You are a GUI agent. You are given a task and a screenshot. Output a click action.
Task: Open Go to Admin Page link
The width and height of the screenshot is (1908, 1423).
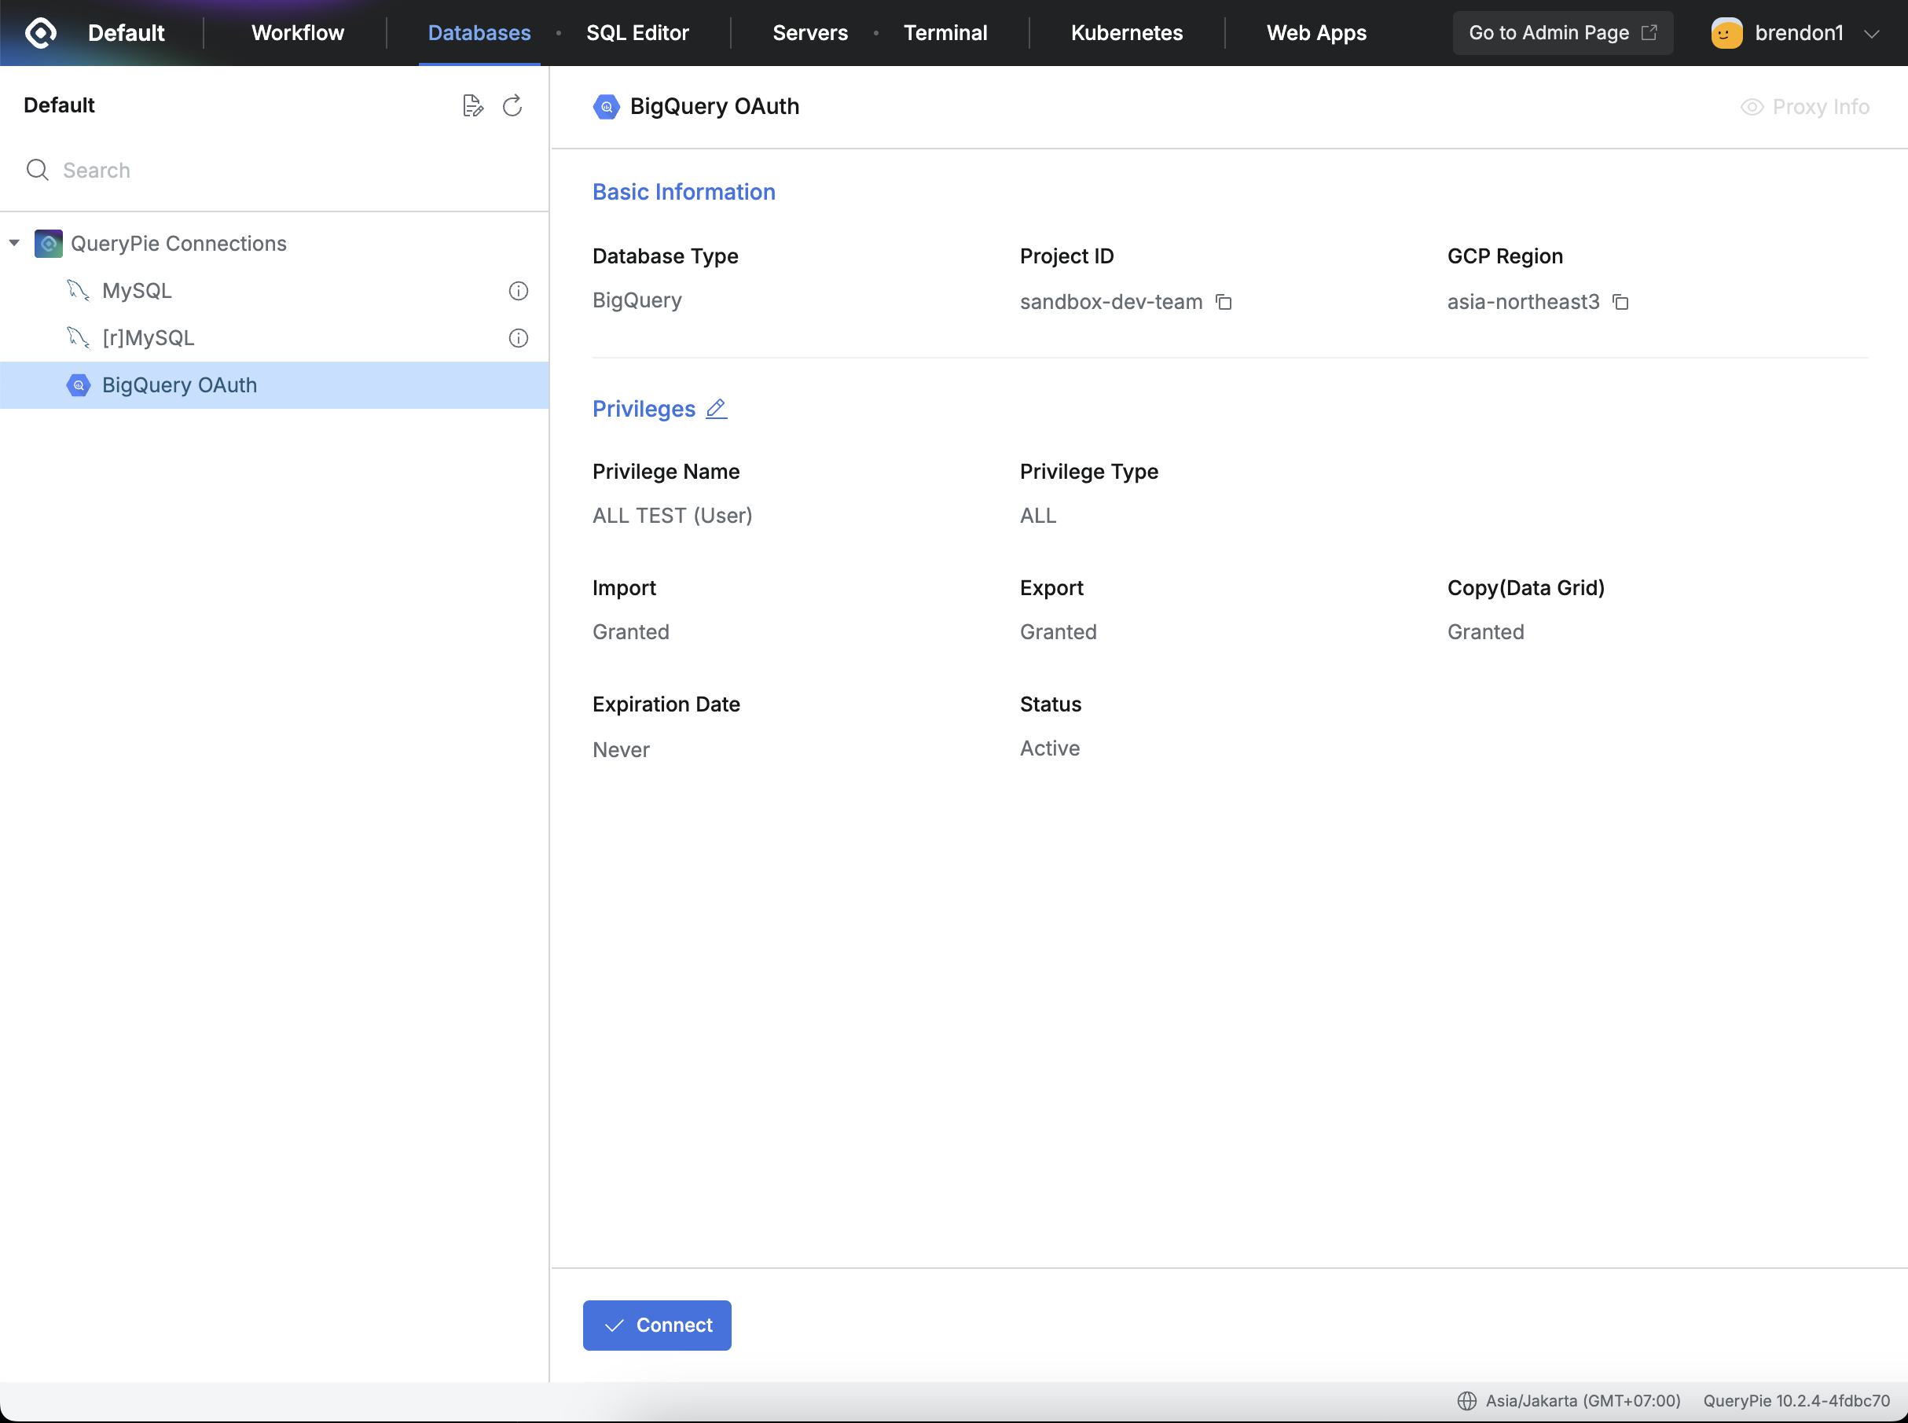(x=1563, y=33)
